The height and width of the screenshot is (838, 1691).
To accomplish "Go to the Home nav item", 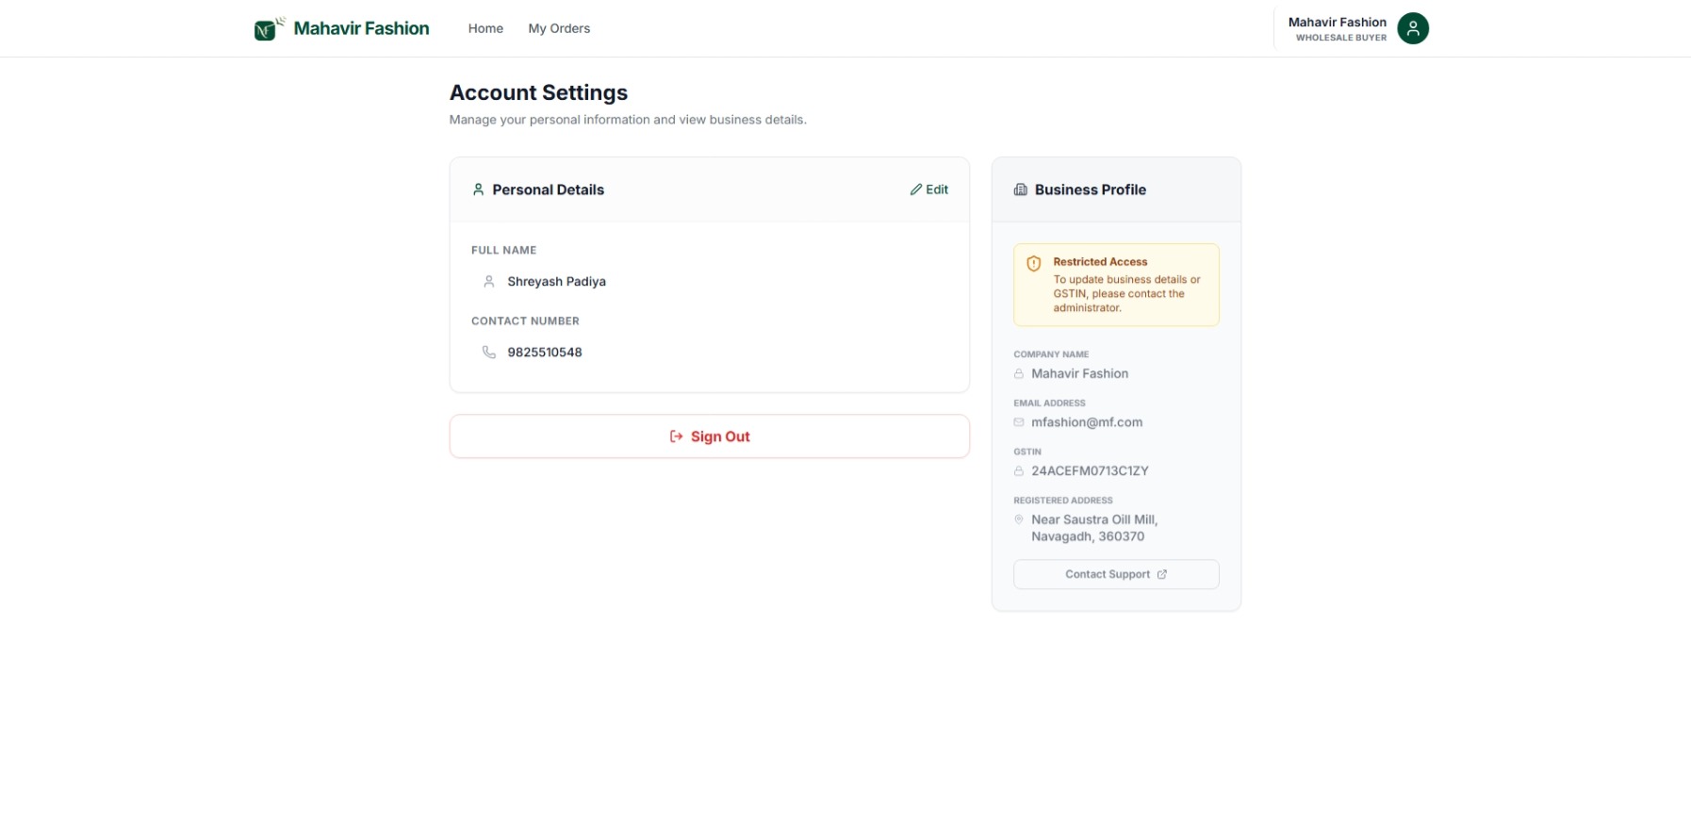I will point(485,28).
